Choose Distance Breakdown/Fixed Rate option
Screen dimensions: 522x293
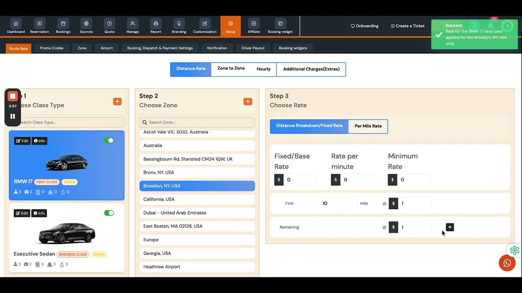[309, 126]
